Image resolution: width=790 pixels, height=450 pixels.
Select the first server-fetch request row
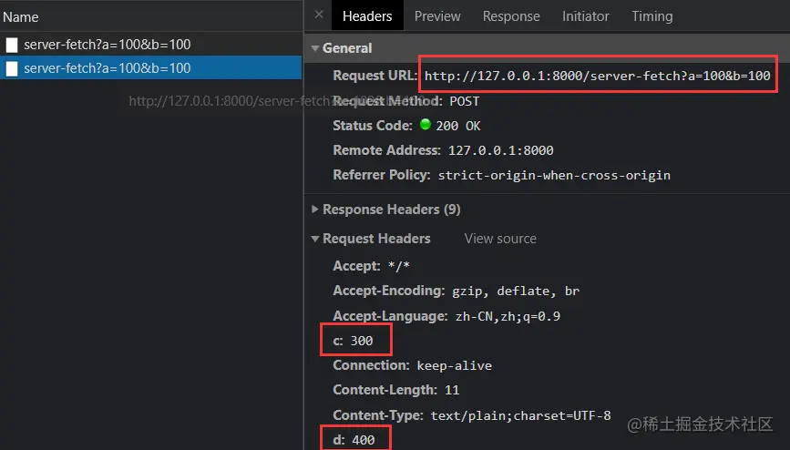point(151,45)
